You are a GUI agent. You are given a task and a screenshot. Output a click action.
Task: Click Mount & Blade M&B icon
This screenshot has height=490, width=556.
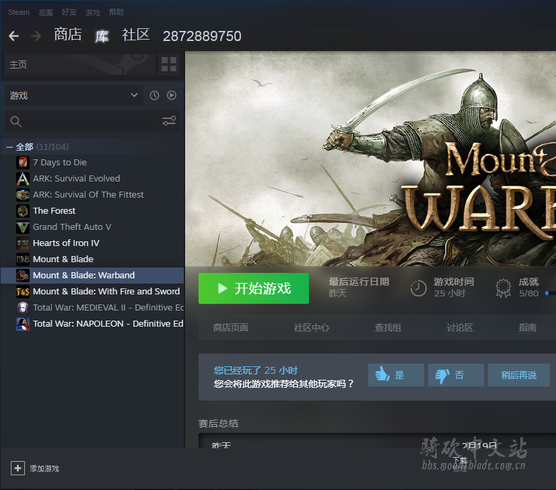click(x=23, y=259)
